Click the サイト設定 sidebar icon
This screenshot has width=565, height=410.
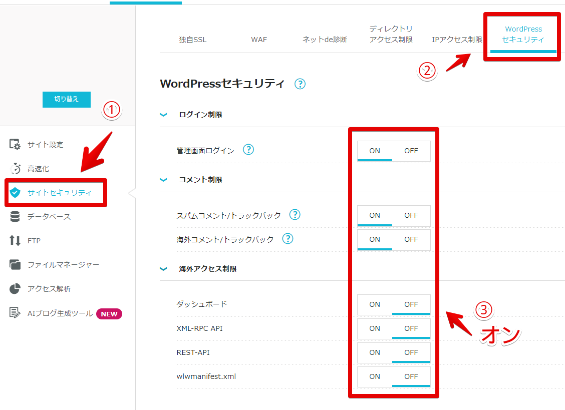pos(15,145)
